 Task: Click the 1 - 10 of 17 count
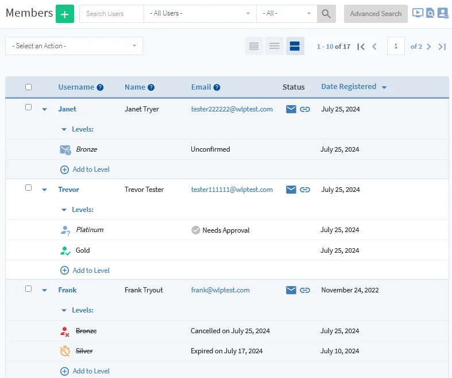[334, 47]
